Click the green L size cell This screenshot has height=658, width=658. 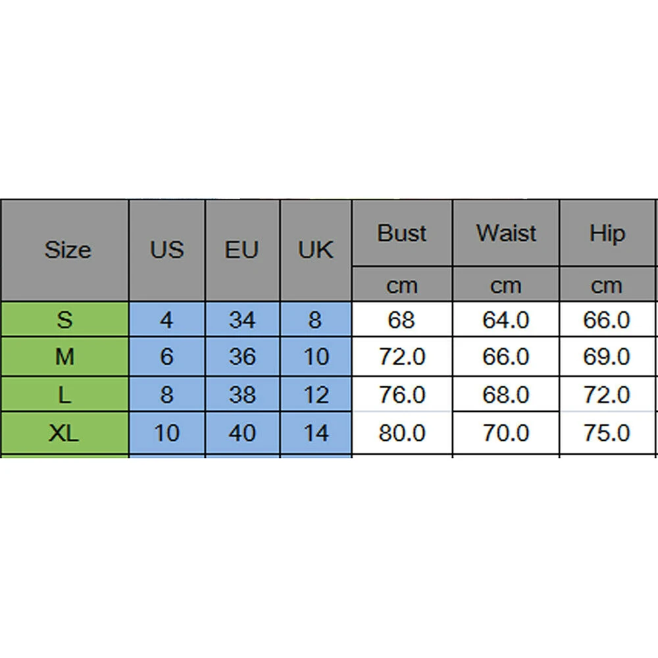pos(64,395)
